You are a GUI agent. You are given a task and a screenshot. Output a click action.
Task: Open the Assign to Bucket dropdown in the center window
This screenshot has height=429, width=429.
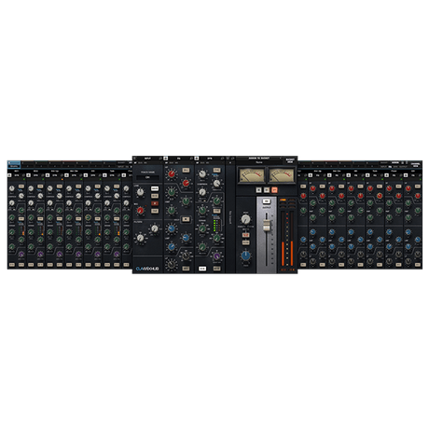click(x=259, y=159)
